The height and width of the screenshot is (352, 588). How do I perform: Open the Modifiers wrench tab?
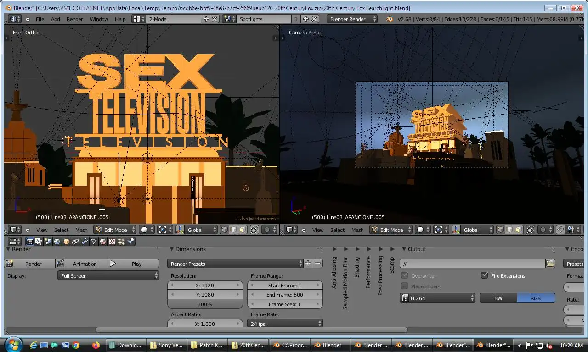point(85,242)
